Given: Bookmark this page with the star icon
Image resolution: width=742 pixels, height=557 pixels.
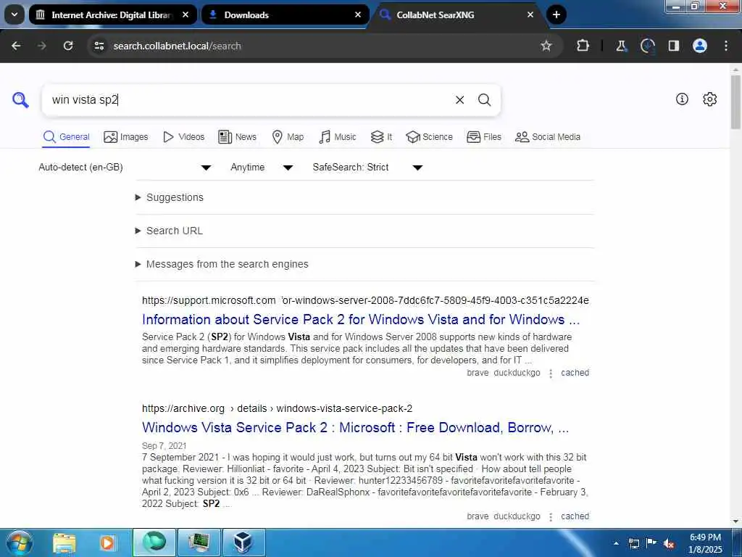Looking at the screenshot, I should [x=546, y=46].
